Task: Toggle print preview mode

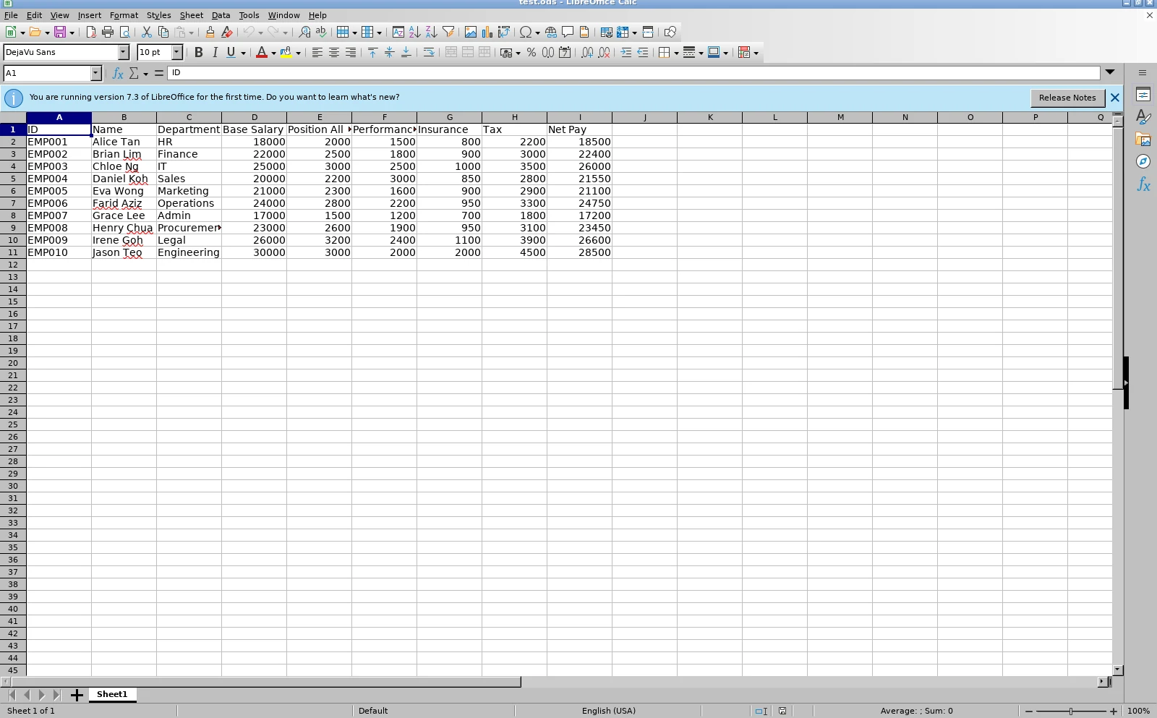Action: 124,33
